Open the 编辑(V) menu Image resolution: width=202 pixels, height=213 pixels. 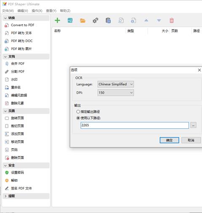pos(23,11)
